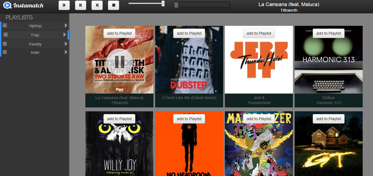Pause via the overlay on Two Strokes Raw cover
This screenshot has width=373, height=176.
119,62
